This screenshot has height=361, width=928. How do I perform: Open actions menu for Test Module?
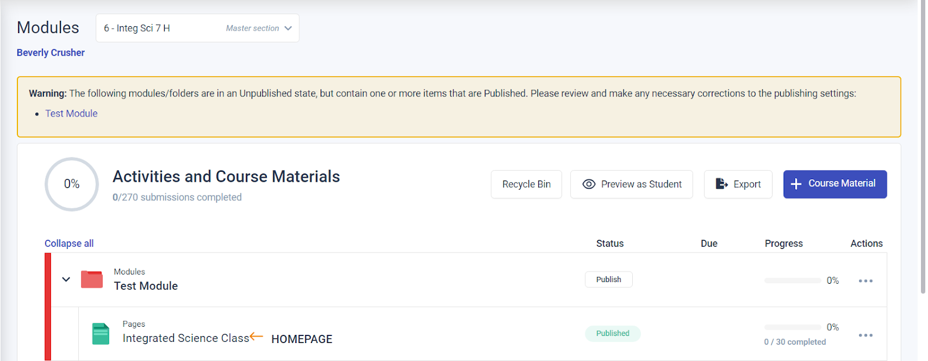point(865,281)
